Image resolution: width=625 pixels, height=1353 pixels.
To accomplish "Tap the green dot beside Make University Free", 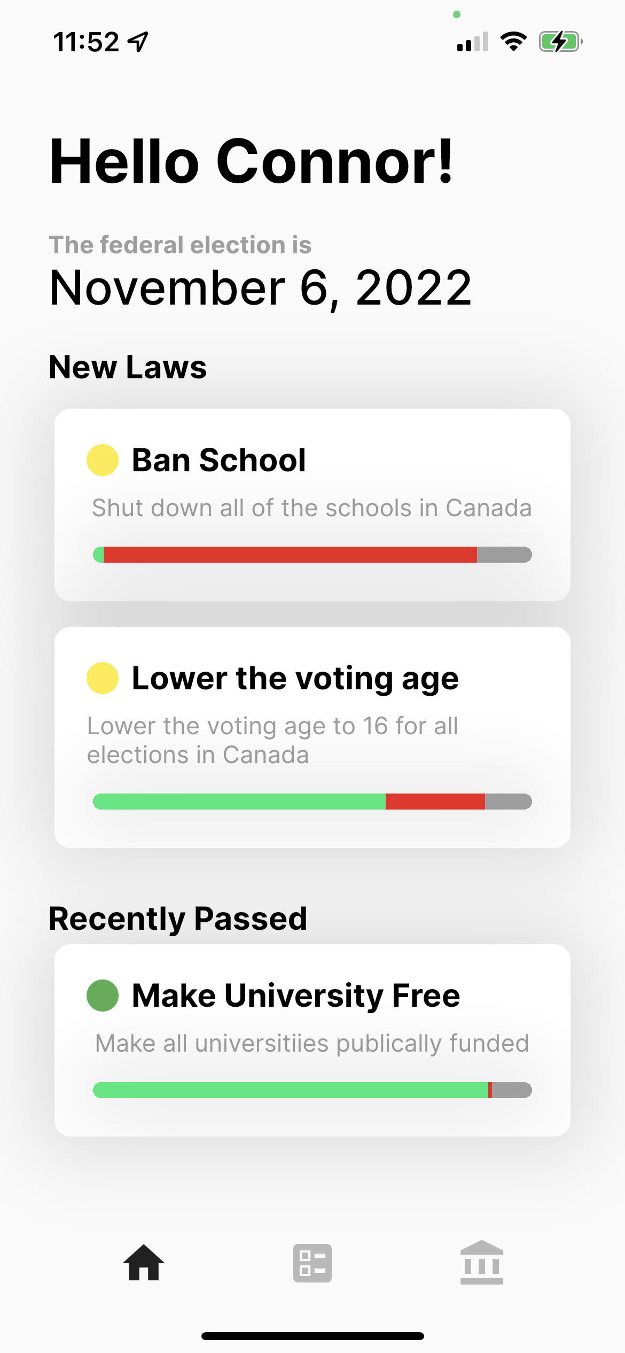I will pos(103,996).
